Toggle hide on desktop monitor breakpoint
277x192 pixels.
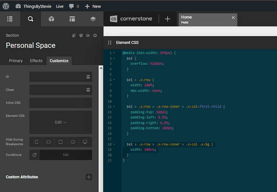[x=85, y=142]
